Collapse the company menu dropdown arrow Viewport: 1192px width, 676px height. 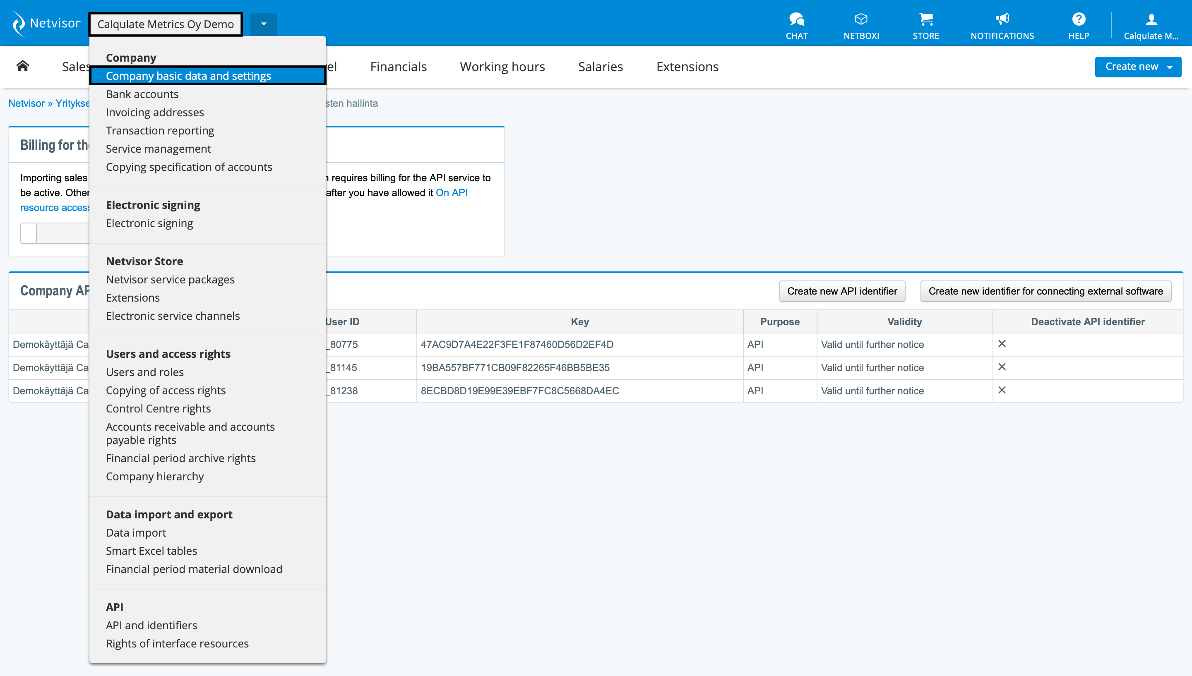[263, 24]
